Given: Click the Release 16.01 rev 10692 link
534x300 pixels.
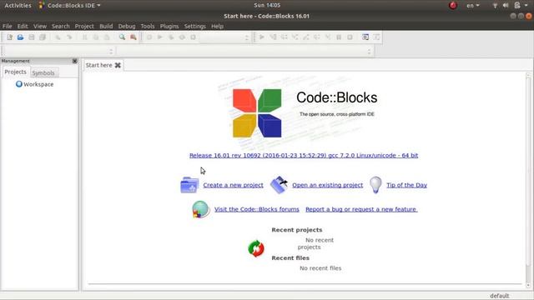Looking at the screenshot, I should click(x=304, y=155).
